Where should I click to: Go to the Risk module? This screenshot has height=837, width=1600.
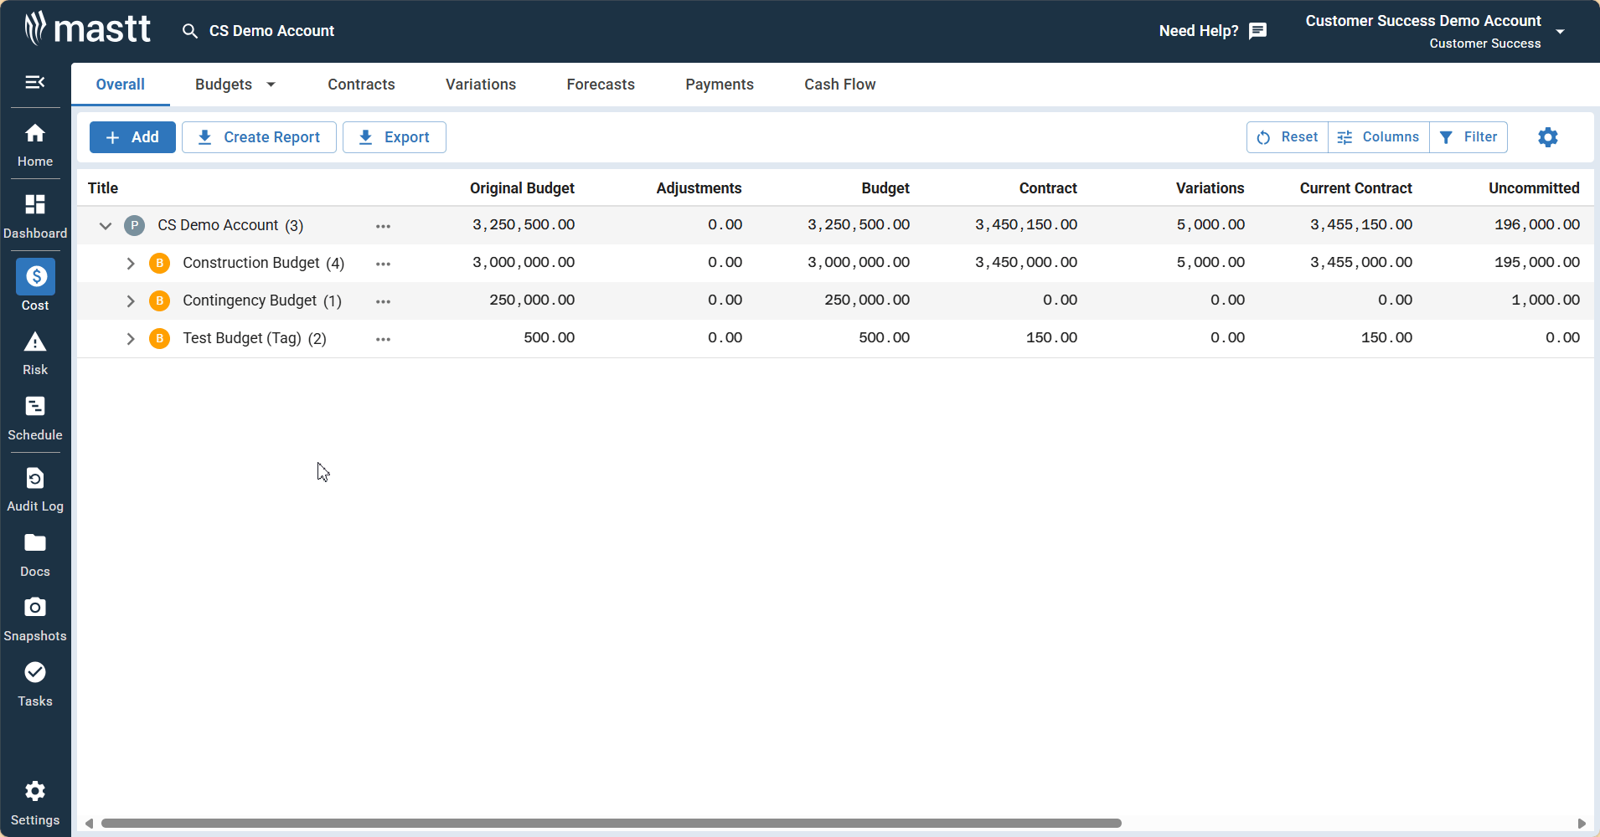pyautogui.click(x=35, y=353)
